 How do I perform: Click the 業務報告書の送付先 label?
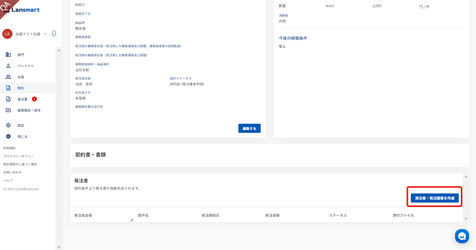coord(89,107)
